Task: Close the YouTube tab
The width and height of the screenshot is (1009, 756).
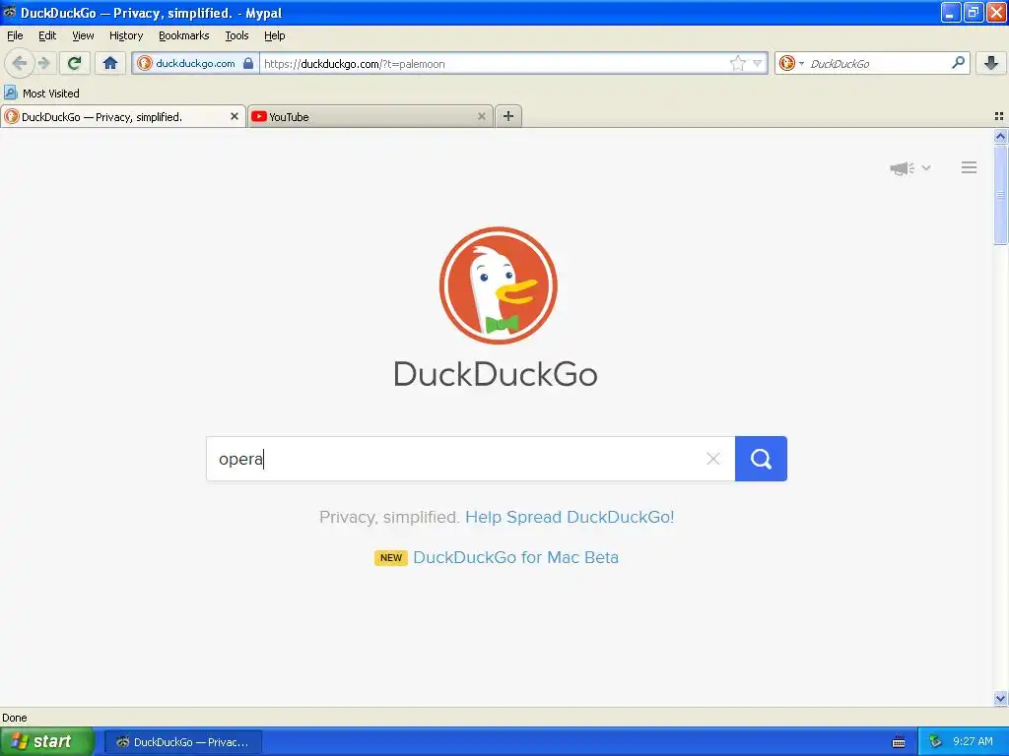Action: [481, 116]
